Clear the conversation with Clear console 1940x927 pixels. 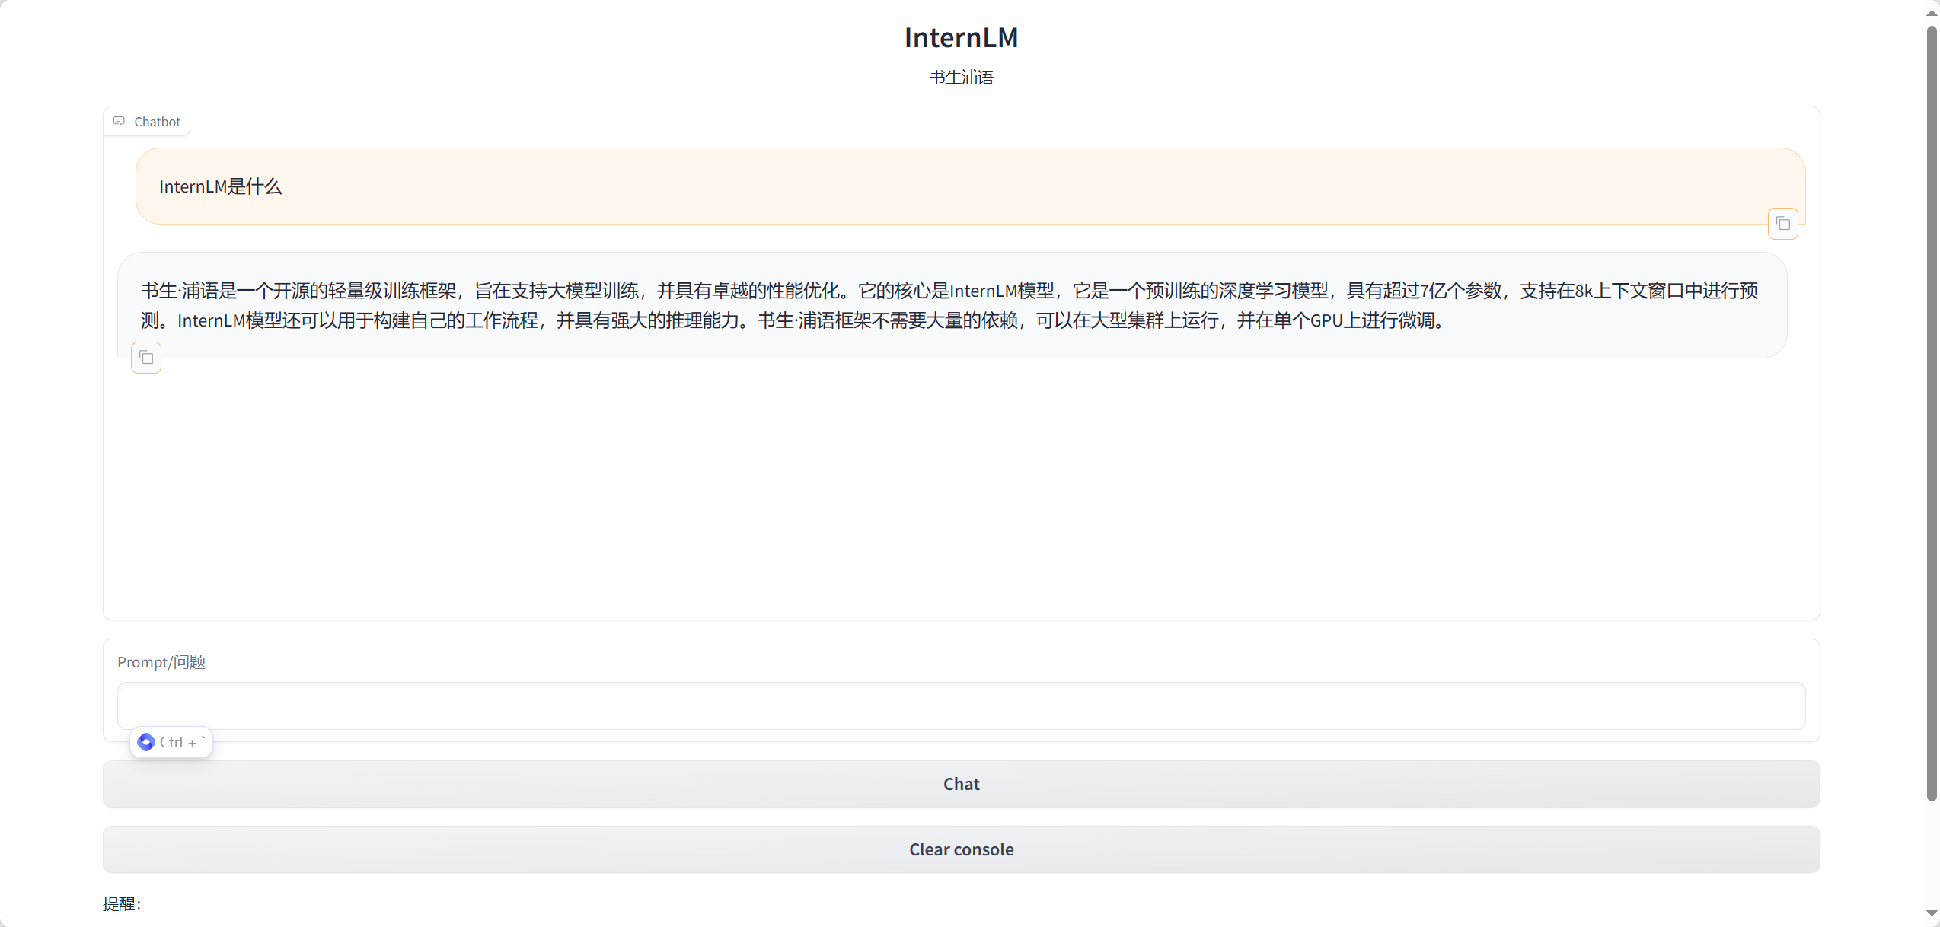(961, 849)
